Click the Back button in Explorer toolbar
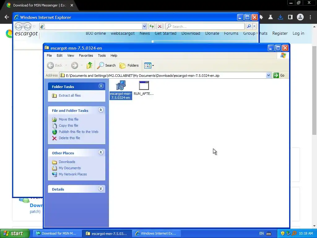The height and width of the screenshot is (238, 317). (55, 65)
